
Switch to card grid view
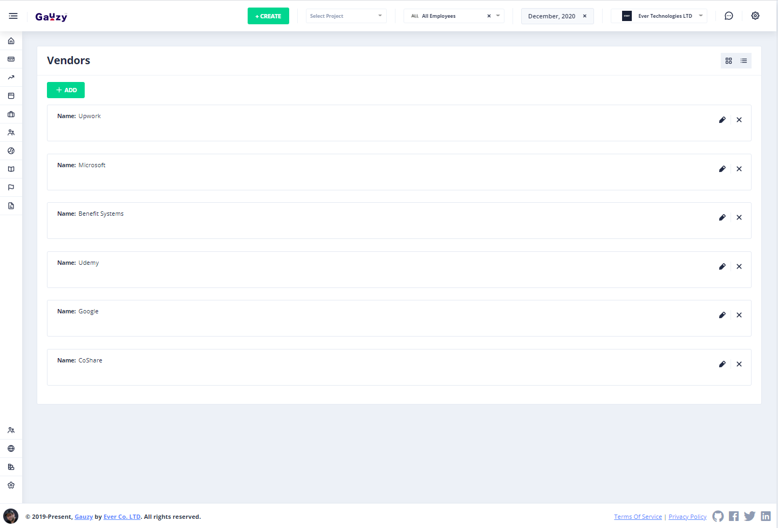click(x=728, y=61)
